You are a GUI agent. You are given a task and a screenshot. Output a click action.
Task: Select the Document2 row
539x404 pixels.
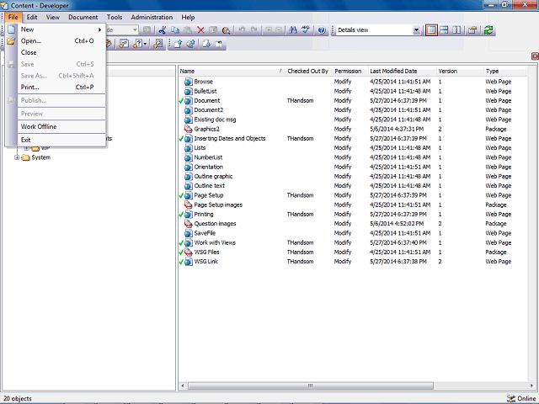coord(352,110)
